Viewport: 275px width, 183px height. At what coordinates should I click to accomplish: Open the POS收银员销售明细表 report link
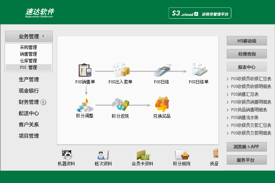click(251, 102)
